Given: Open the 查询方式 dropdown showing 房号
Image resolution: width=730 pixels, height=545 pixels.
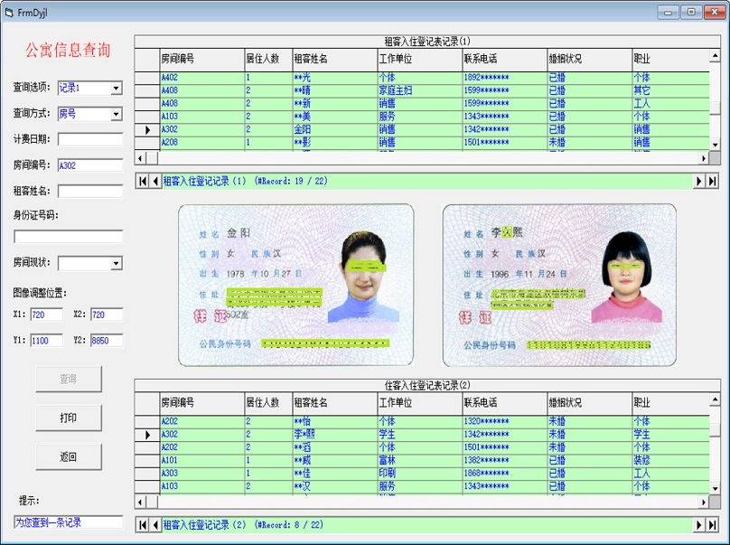Looking at the screenshot, I should [x=116, y=114].
